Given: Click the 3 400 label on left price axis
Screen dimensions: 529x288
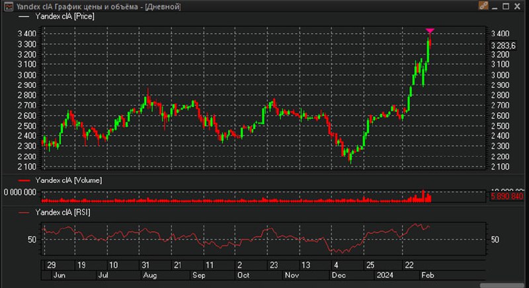Looking at the screenshot, I should [x=26, y=34].
